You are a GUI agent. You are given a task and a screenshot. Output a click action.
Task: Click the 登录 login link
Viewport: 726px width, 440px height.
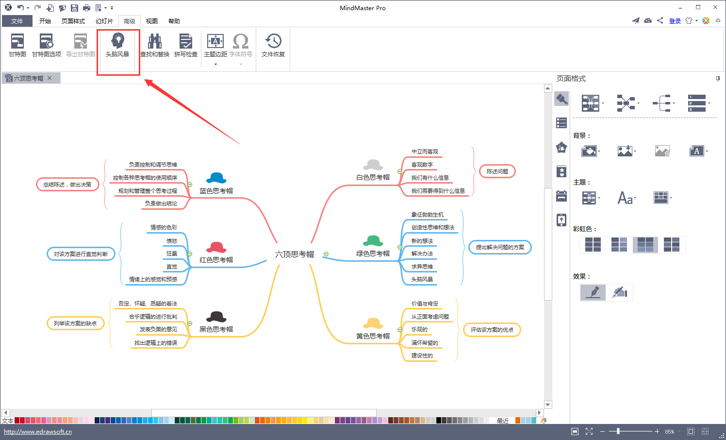[x=675, y=21]
